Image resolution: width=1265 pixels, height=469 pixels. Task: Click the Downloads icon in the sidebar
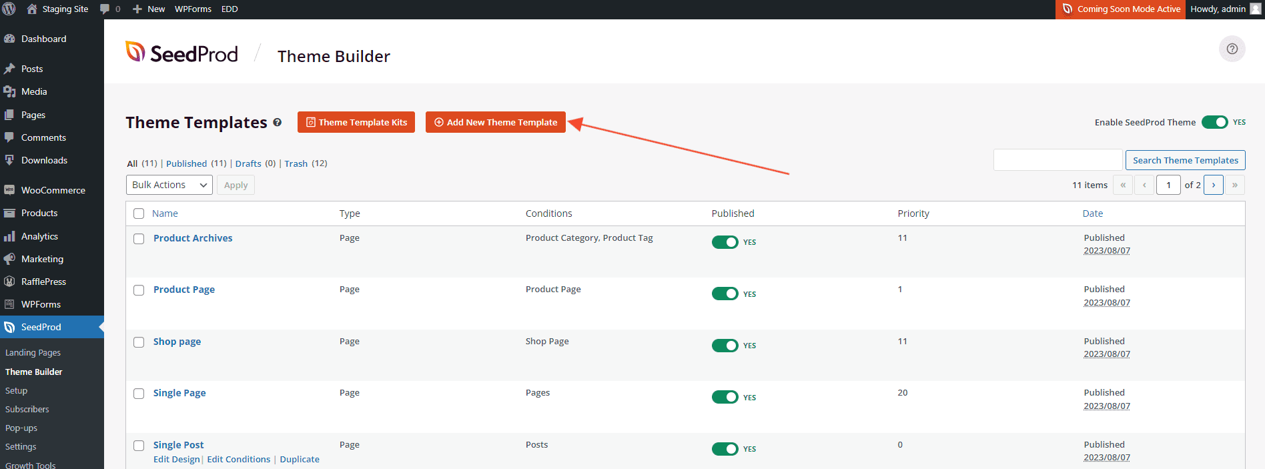click(x=9, y=160)
